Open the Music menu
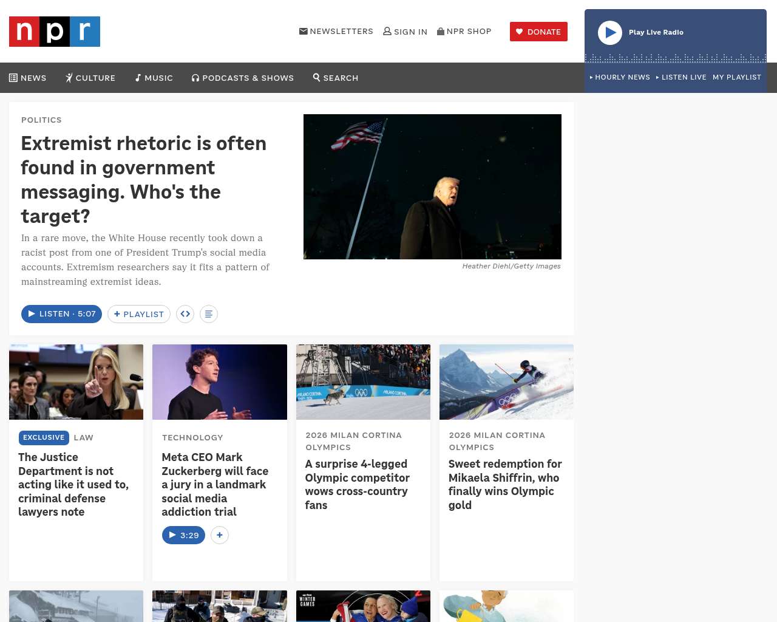This screenshot has width=777, height=622. [x=154, y=78]
